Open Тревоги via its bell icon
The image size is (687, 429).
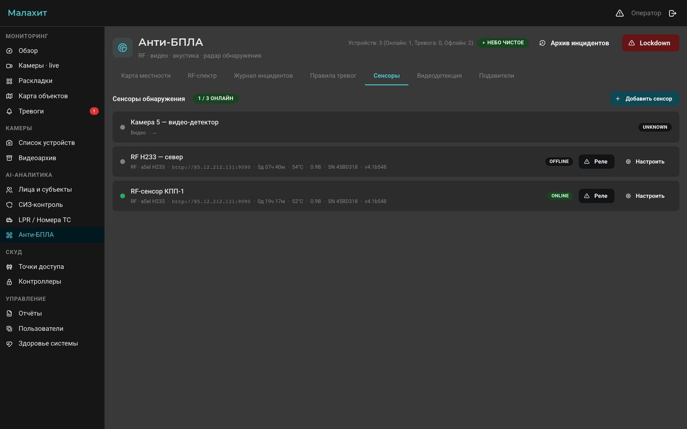point(9,111)
